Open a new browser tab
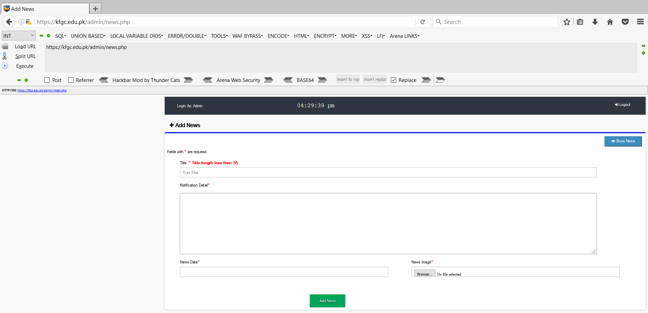This screenshot has width=648, height=313. 96,9
